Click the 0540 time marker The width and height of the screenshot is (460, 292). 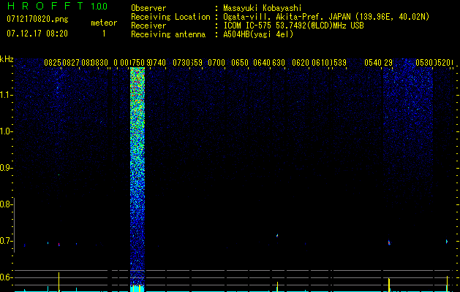pyautogui.click(x=373, y=63)
